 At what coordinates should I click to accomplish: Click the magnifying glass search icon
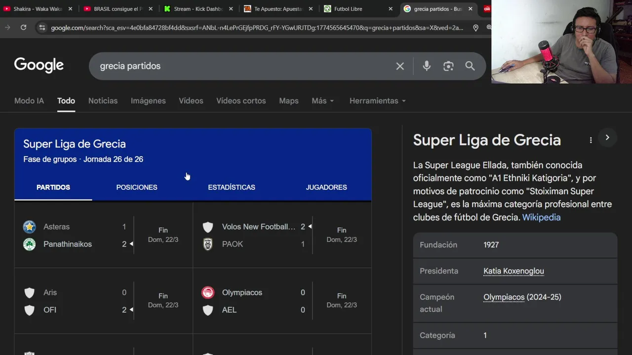tap(470, 66)
